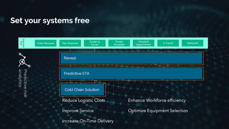Click Increase On-Time Delivery text

pyautogui.click(x=88, y=121)
